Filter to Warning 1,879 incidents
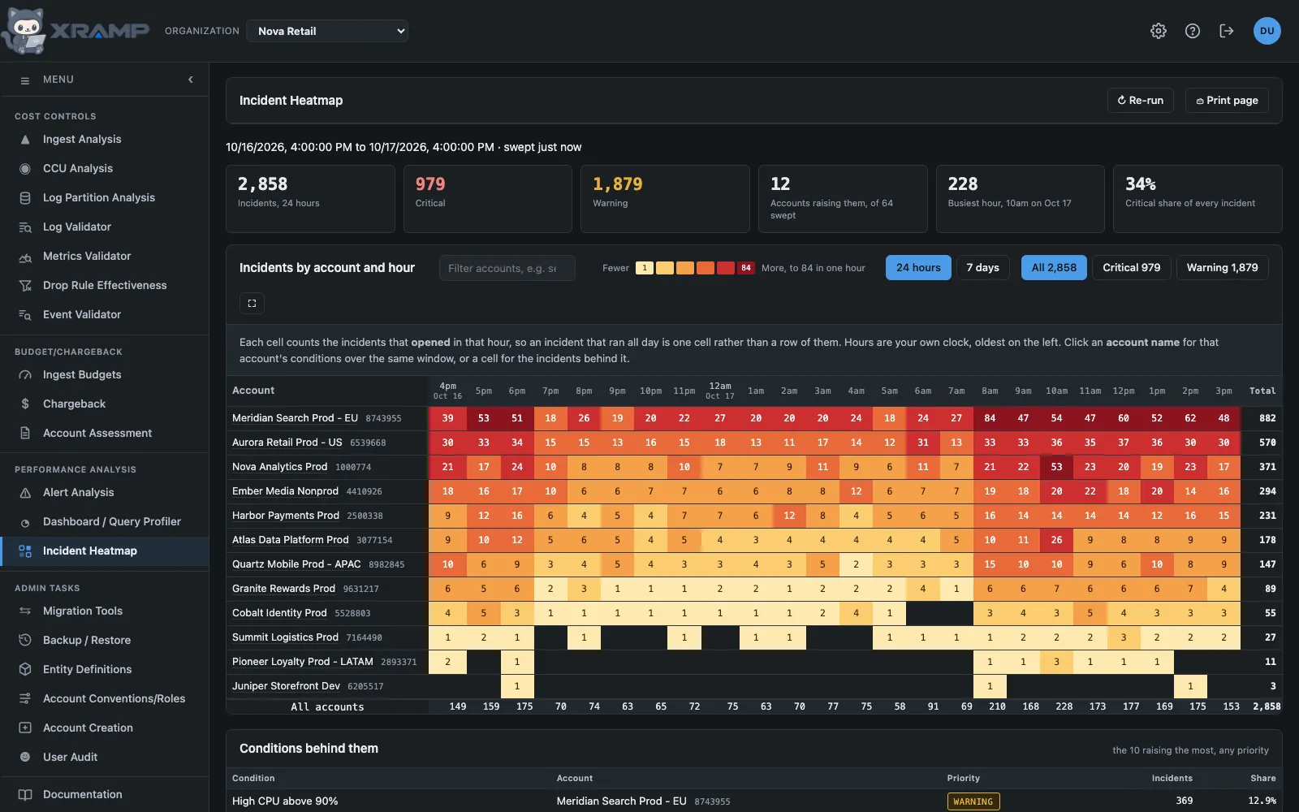1299x812 pixels. pos(1222,268)
